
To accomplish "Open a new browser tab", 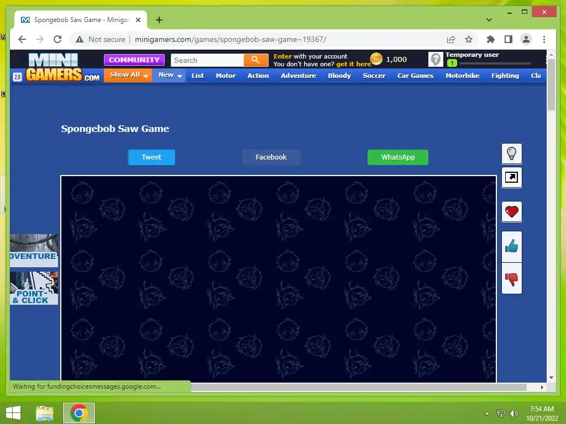I will [x=159, y=20].
